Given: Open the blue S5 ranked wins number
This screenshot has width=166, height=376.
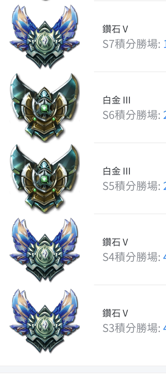Looking at the screenshot, I should coord(164,186).
